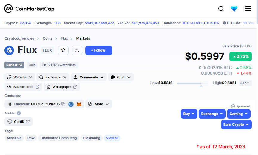Viewport: 258px width, 155px height.
Task: Add token to MetaMask via fox icon
Action: coord(79,104)
